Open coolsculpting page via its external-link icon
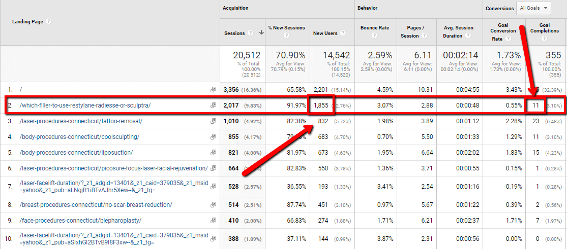567x249 pixels. click(214, 137)
